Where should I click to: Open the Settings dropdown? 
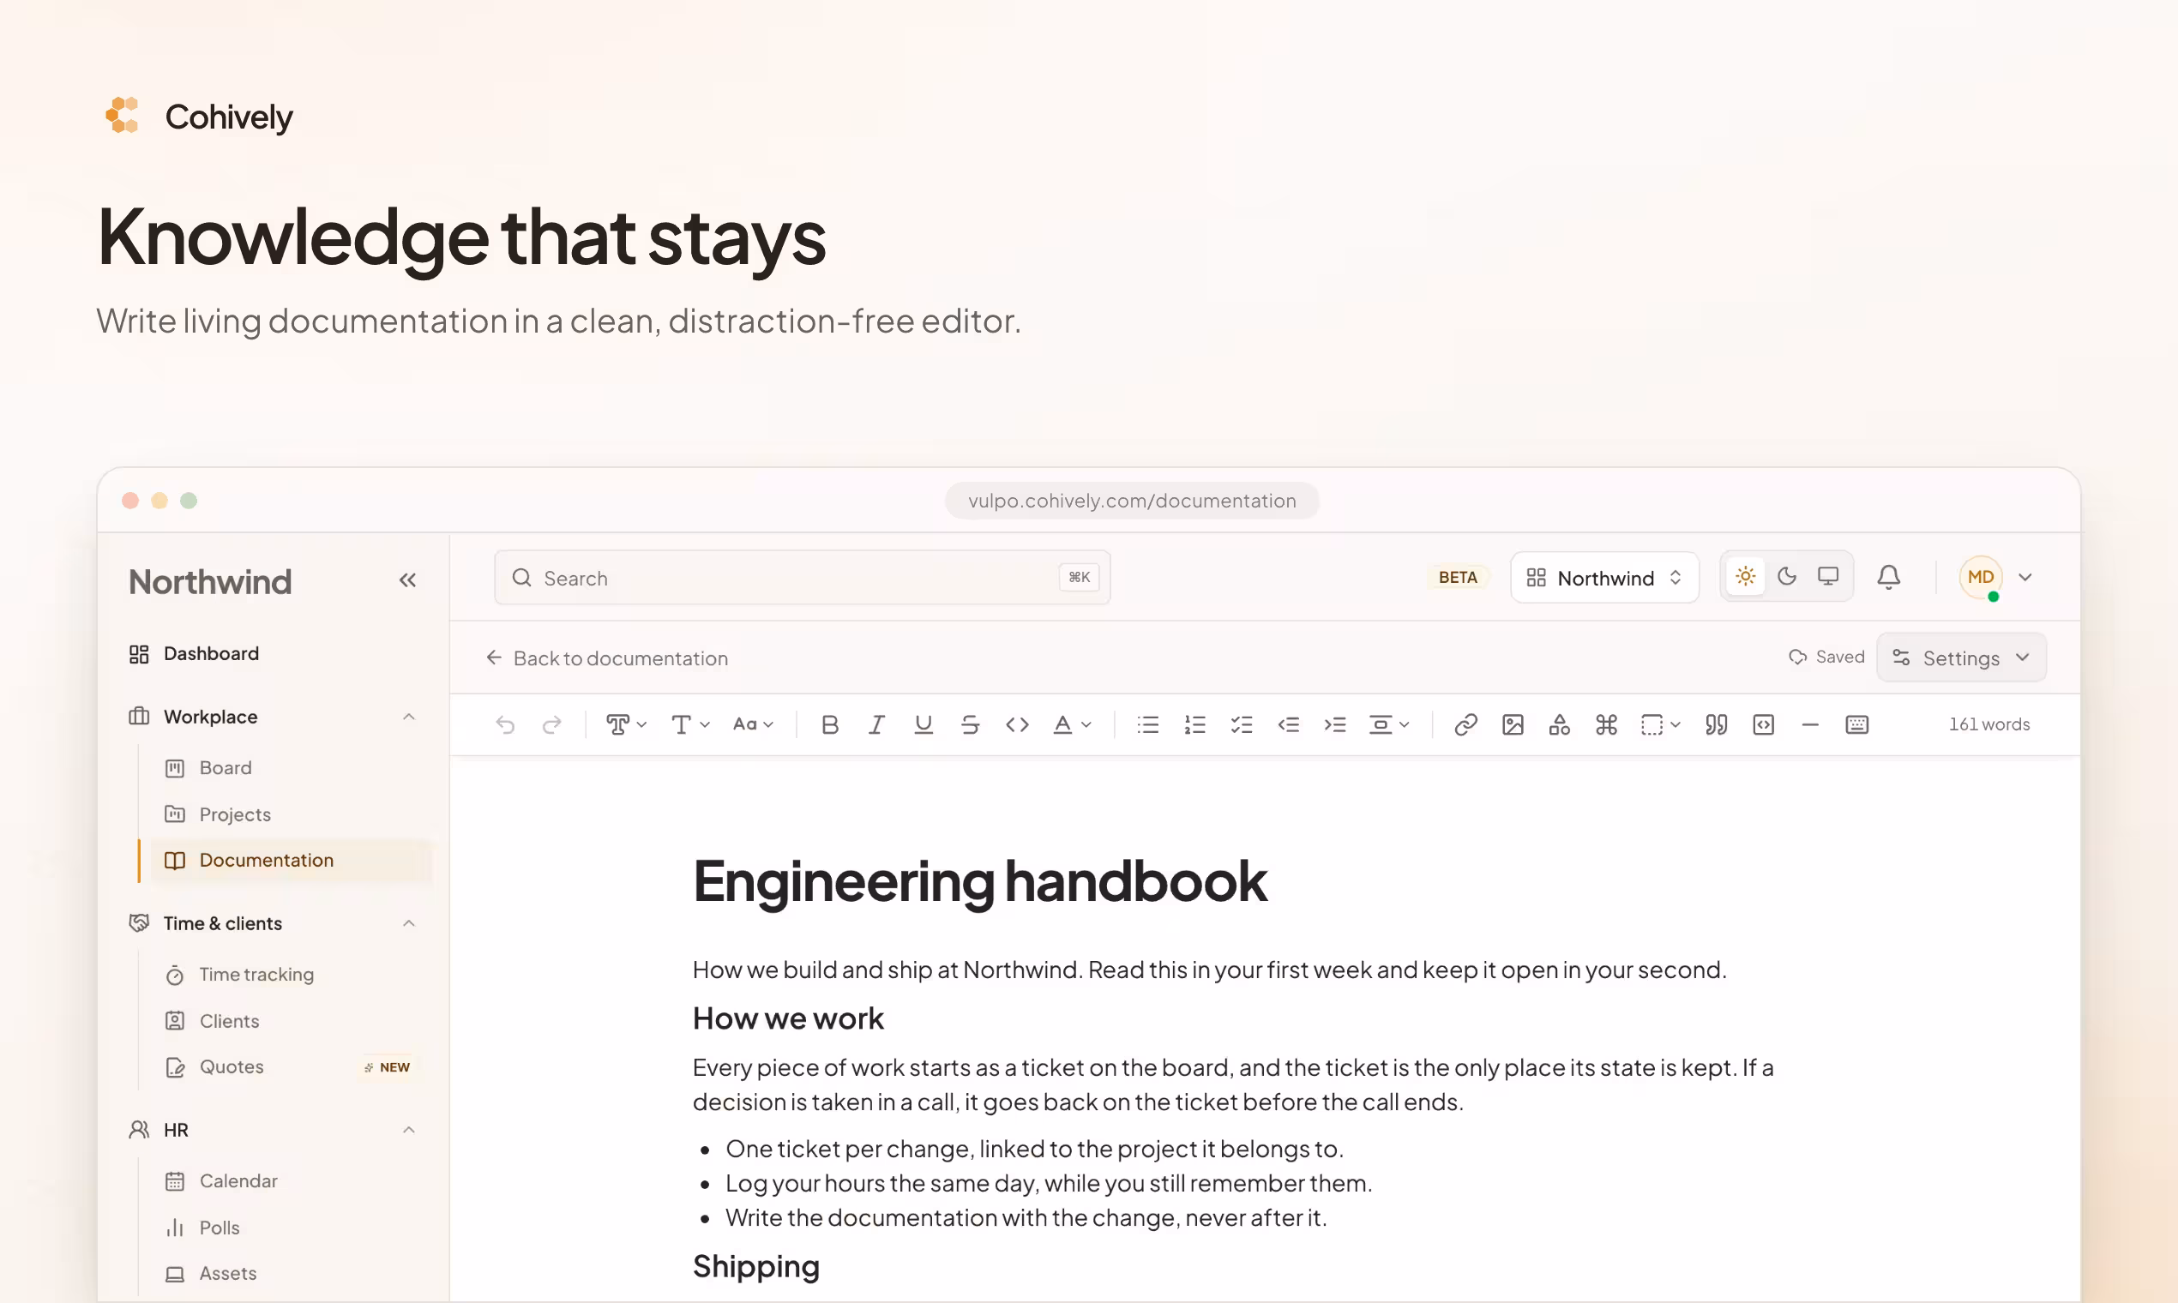1961,658
